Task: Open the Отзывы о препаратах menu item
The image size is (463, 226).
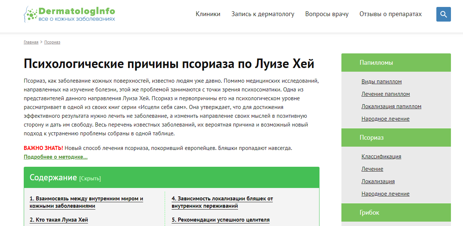Action: [391, 14]
